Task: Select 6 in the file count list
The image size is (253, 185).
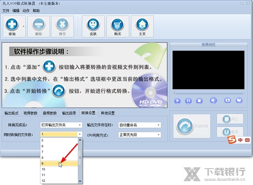Action: point(59,146)
